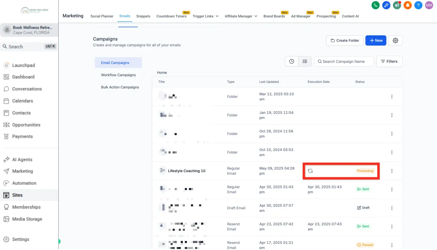This screenshot has height=250, width=437.
Task: Open the Brand Boards tab
Action: pyautogui.click(x=274, y=16)
